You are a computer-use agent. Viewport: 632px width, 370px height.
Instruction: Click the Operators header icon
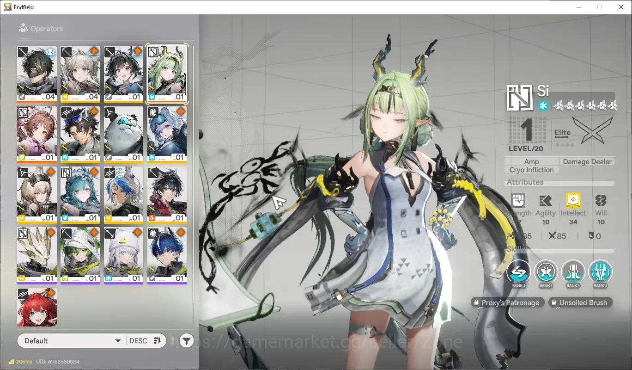[24, 28]
